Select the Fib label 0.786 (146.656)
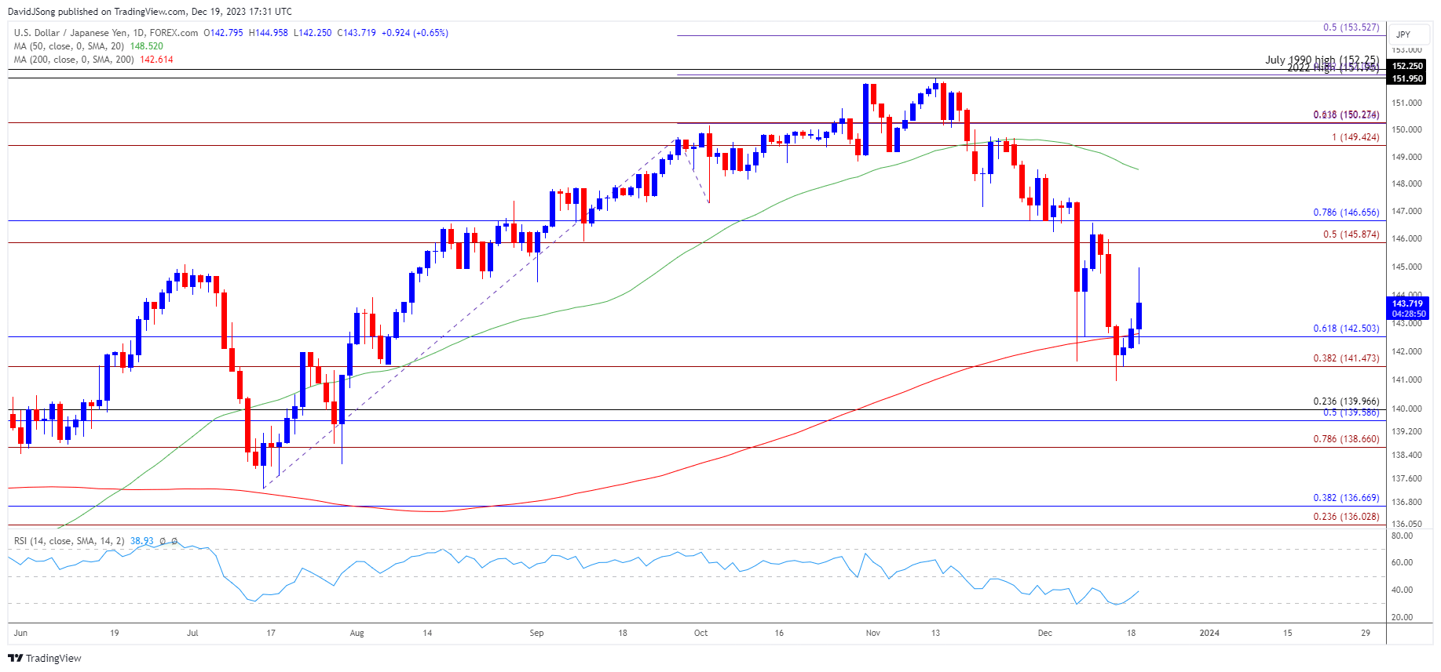The image size is (1441, 672). coord(1346,212)
